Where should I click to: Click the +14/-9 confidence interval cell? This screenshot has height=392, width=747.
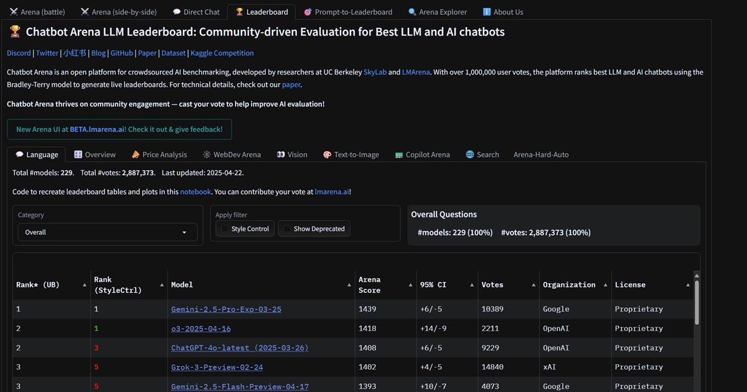pyautogui.click(x=447, y=329)
